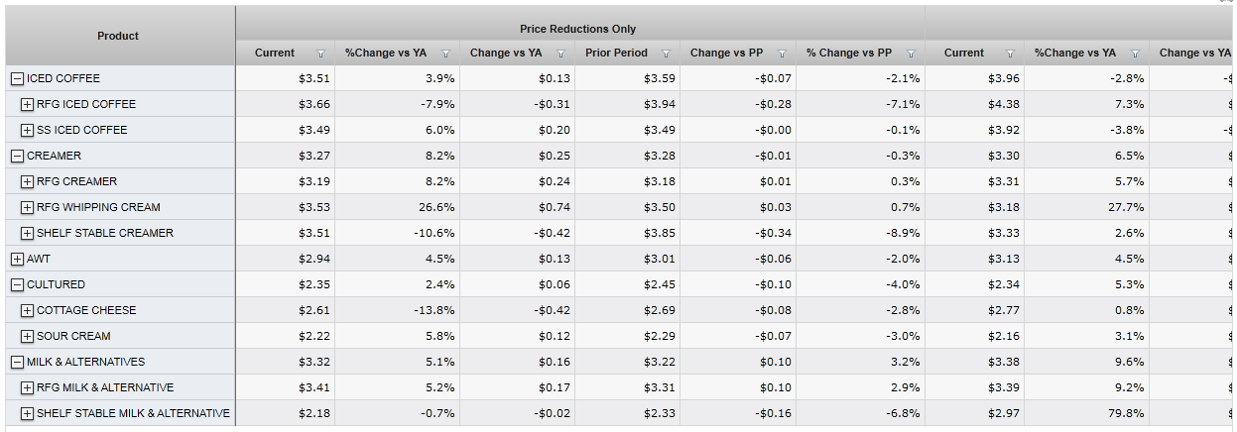Collapse the ICED COFFEE group
This screenshot has width=1237, height=432.
pyautogui.click(x=17, y=78)
